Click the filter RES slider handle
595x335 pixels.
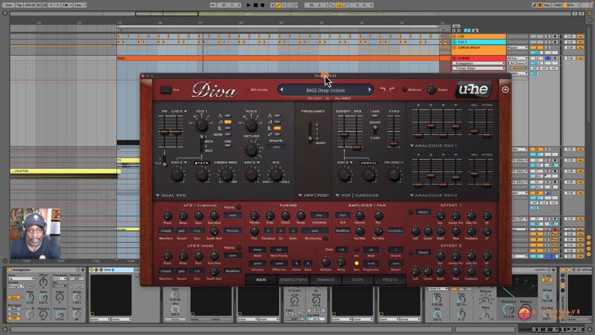coord(356,147)
